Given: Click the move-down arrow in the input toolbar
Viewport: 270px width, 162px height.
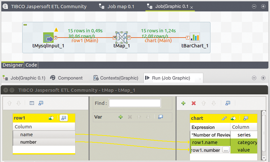Looking at the screenshot, I should click(19, 103).
